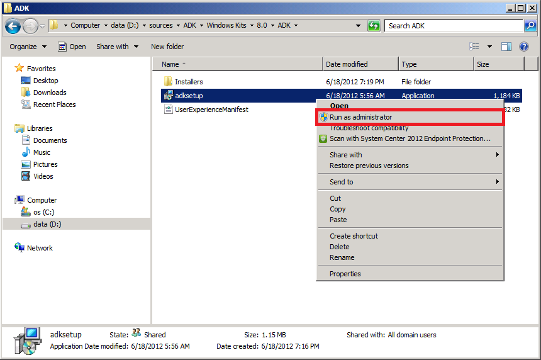Click the Network icon

[20, 247]
